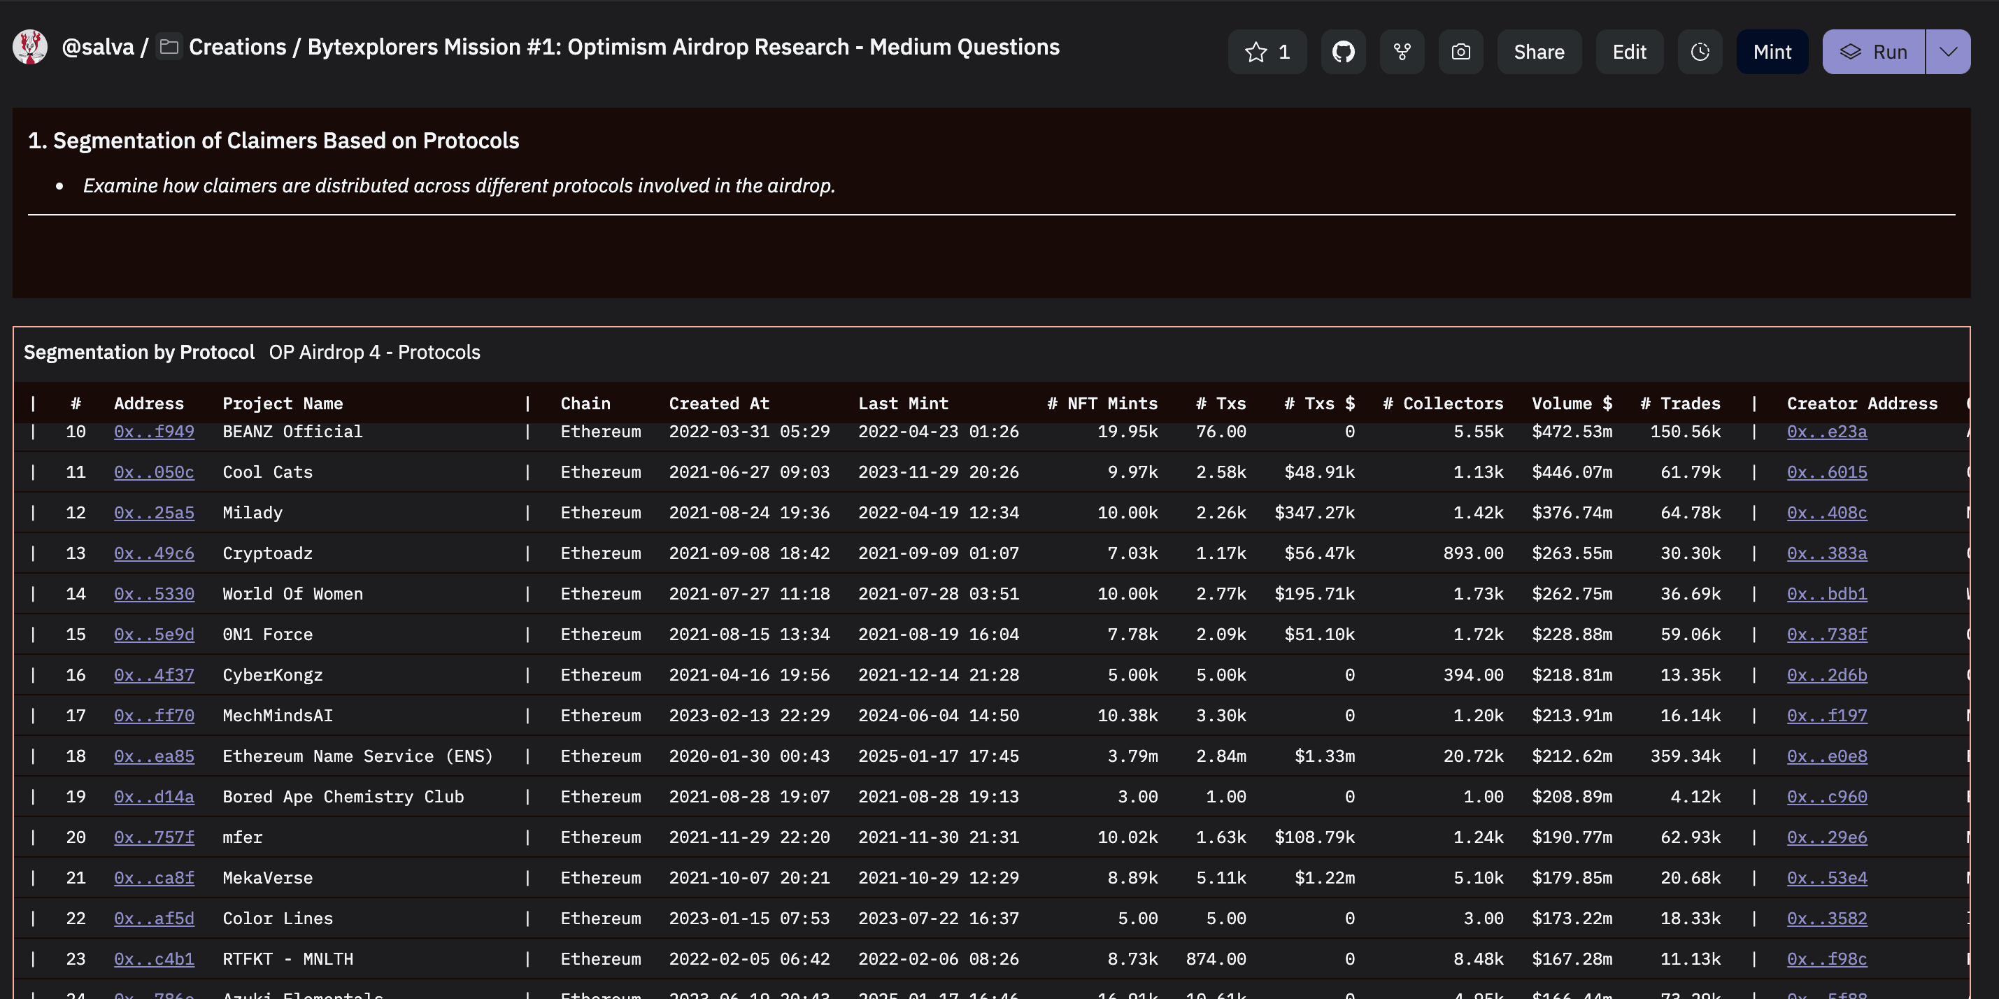This screenshot has width=1999, height=999.
Task: Open address 0x..f949 for BEANZ Official
Action: tap(154, 432)
